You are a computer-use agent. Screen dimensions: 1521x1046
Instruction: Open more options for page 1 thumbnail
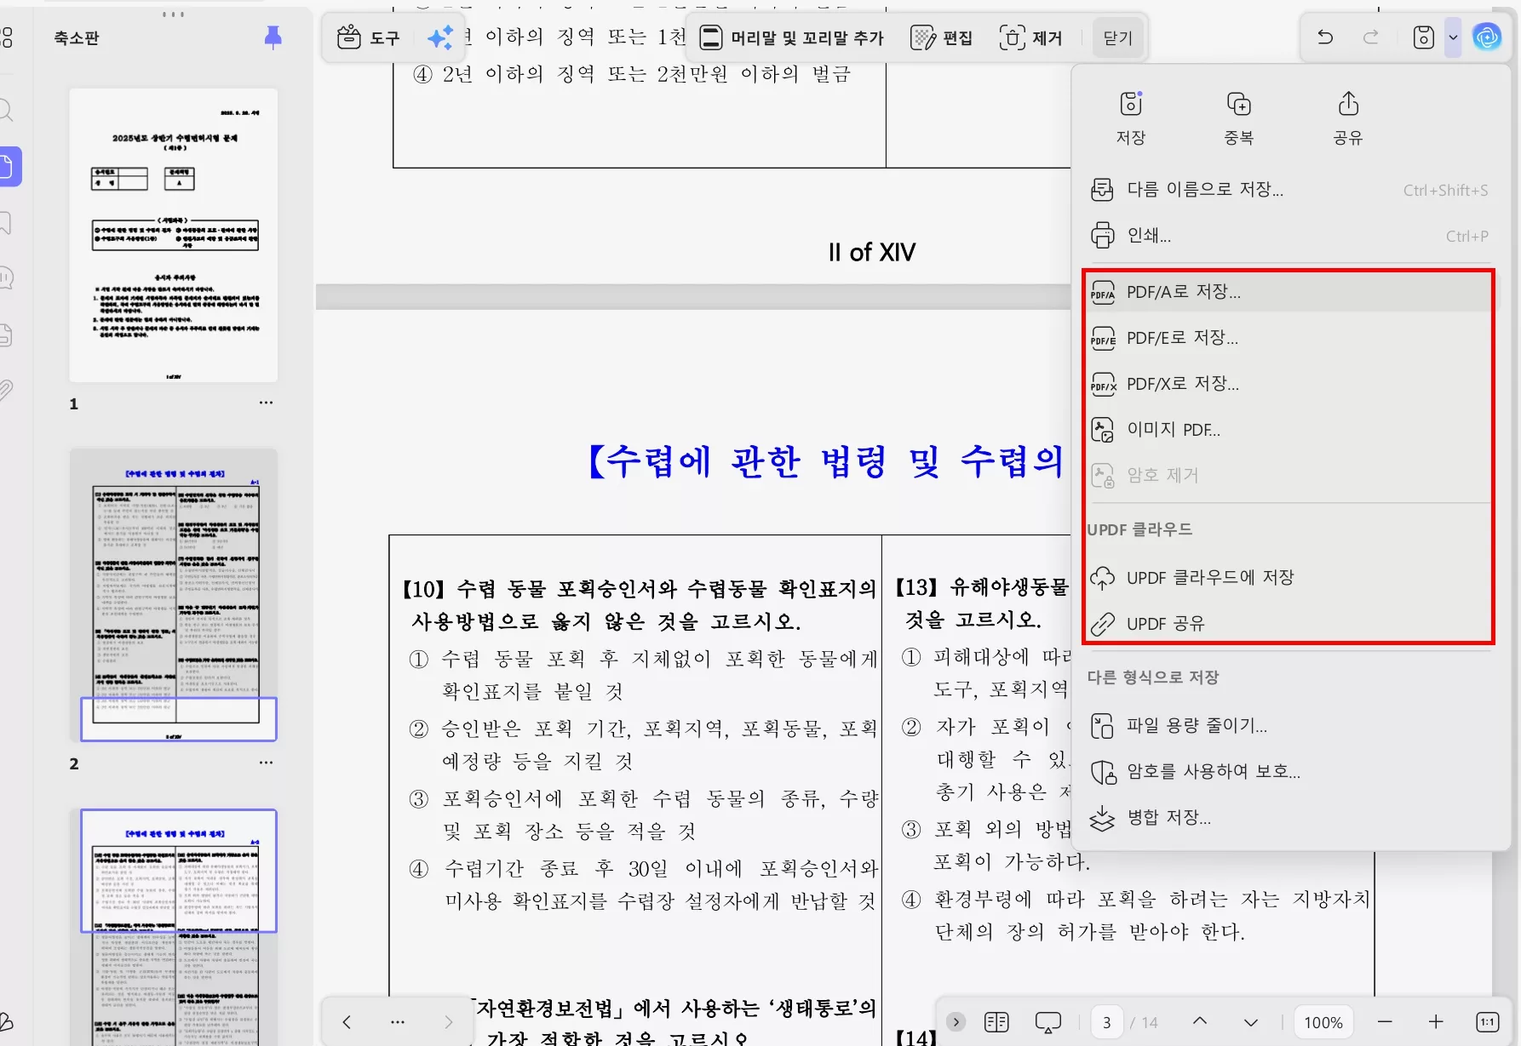[266, 402]
